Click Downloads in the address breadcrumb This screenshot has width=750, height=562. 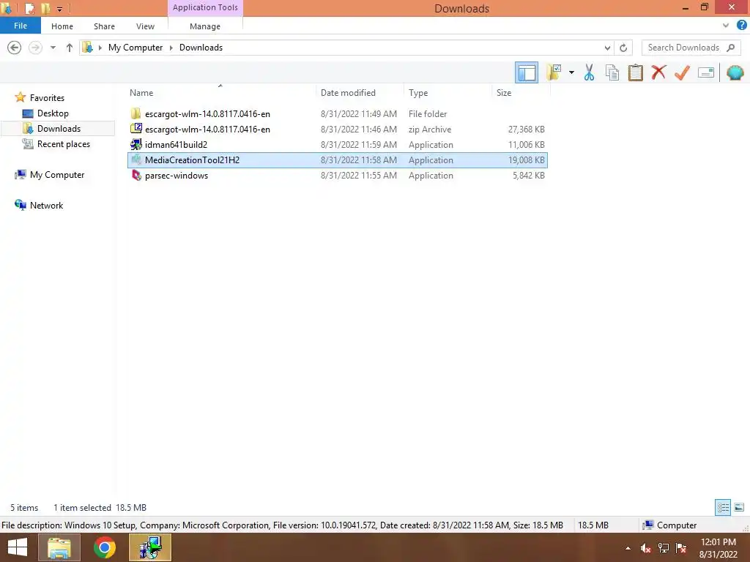(x=201, y=48)
